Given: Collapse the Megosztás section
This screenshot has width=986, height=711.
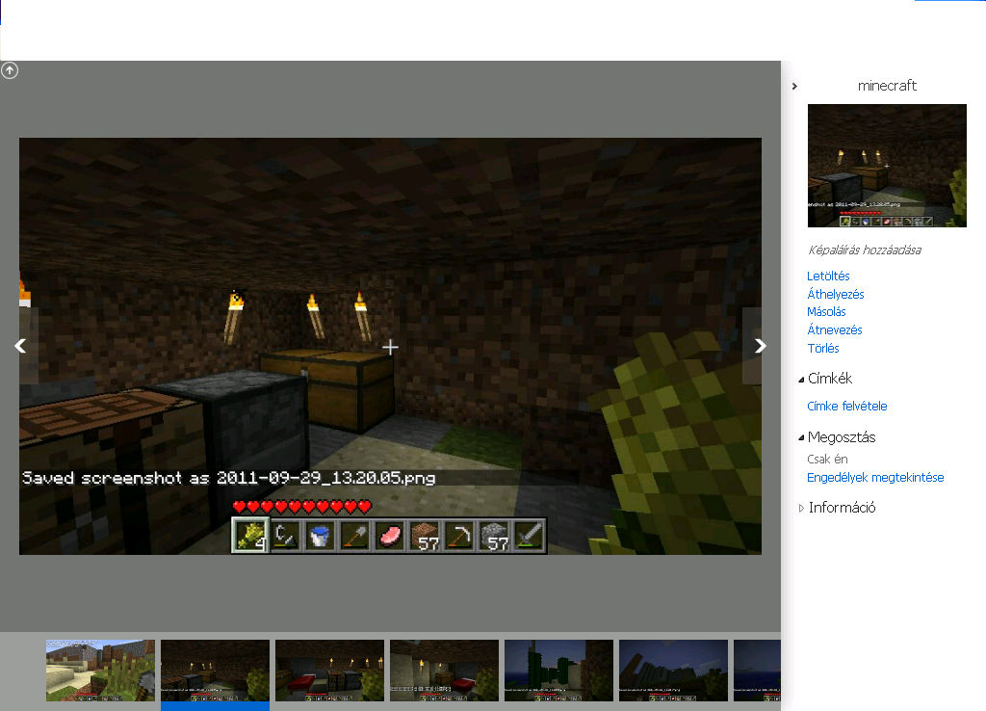Looking at the screenshot, I should tap(801, 438).
